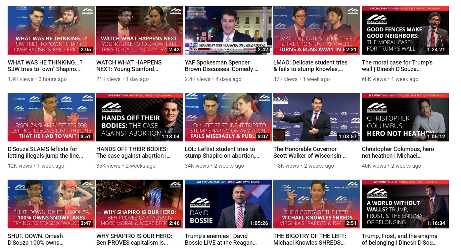Play the Fox News Spencer Brown thumbnail
The width and height of the screenshot is (461, 249).
228,30
